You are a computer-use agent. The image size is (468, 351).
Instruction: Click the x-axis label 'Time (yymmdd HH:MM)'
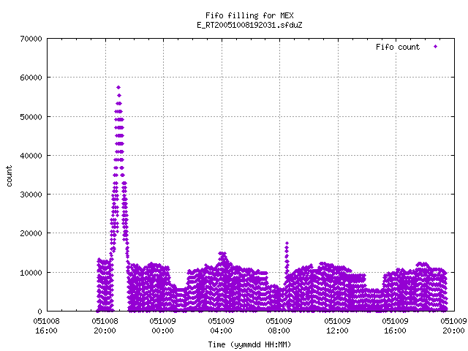coord(249,344)
